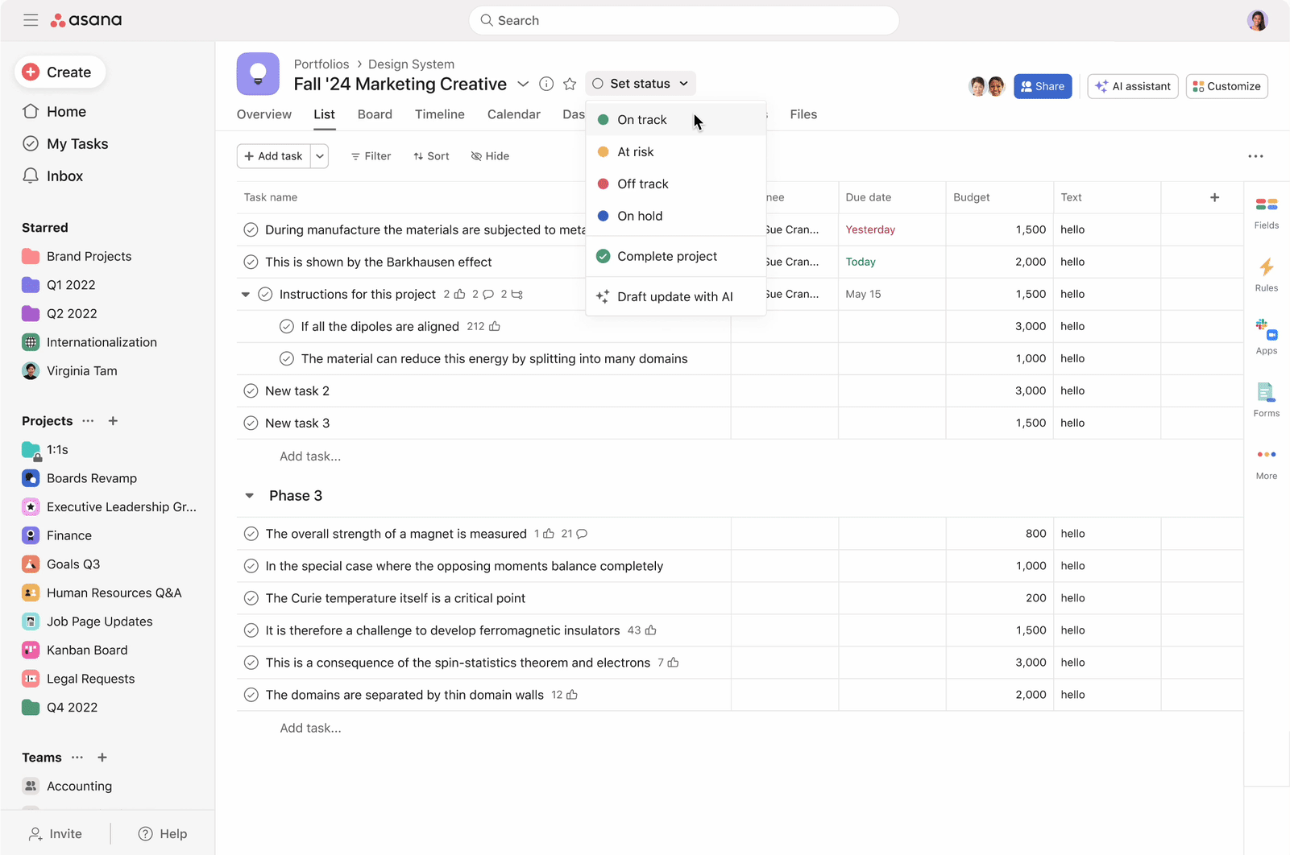Switch to the Board tab
1290x855 pixels.
pyautogui.click(x=375, y=114)
